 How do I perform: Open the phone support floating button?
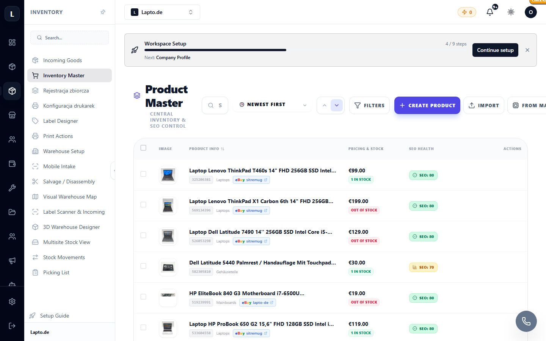click(x=526, y=321)
